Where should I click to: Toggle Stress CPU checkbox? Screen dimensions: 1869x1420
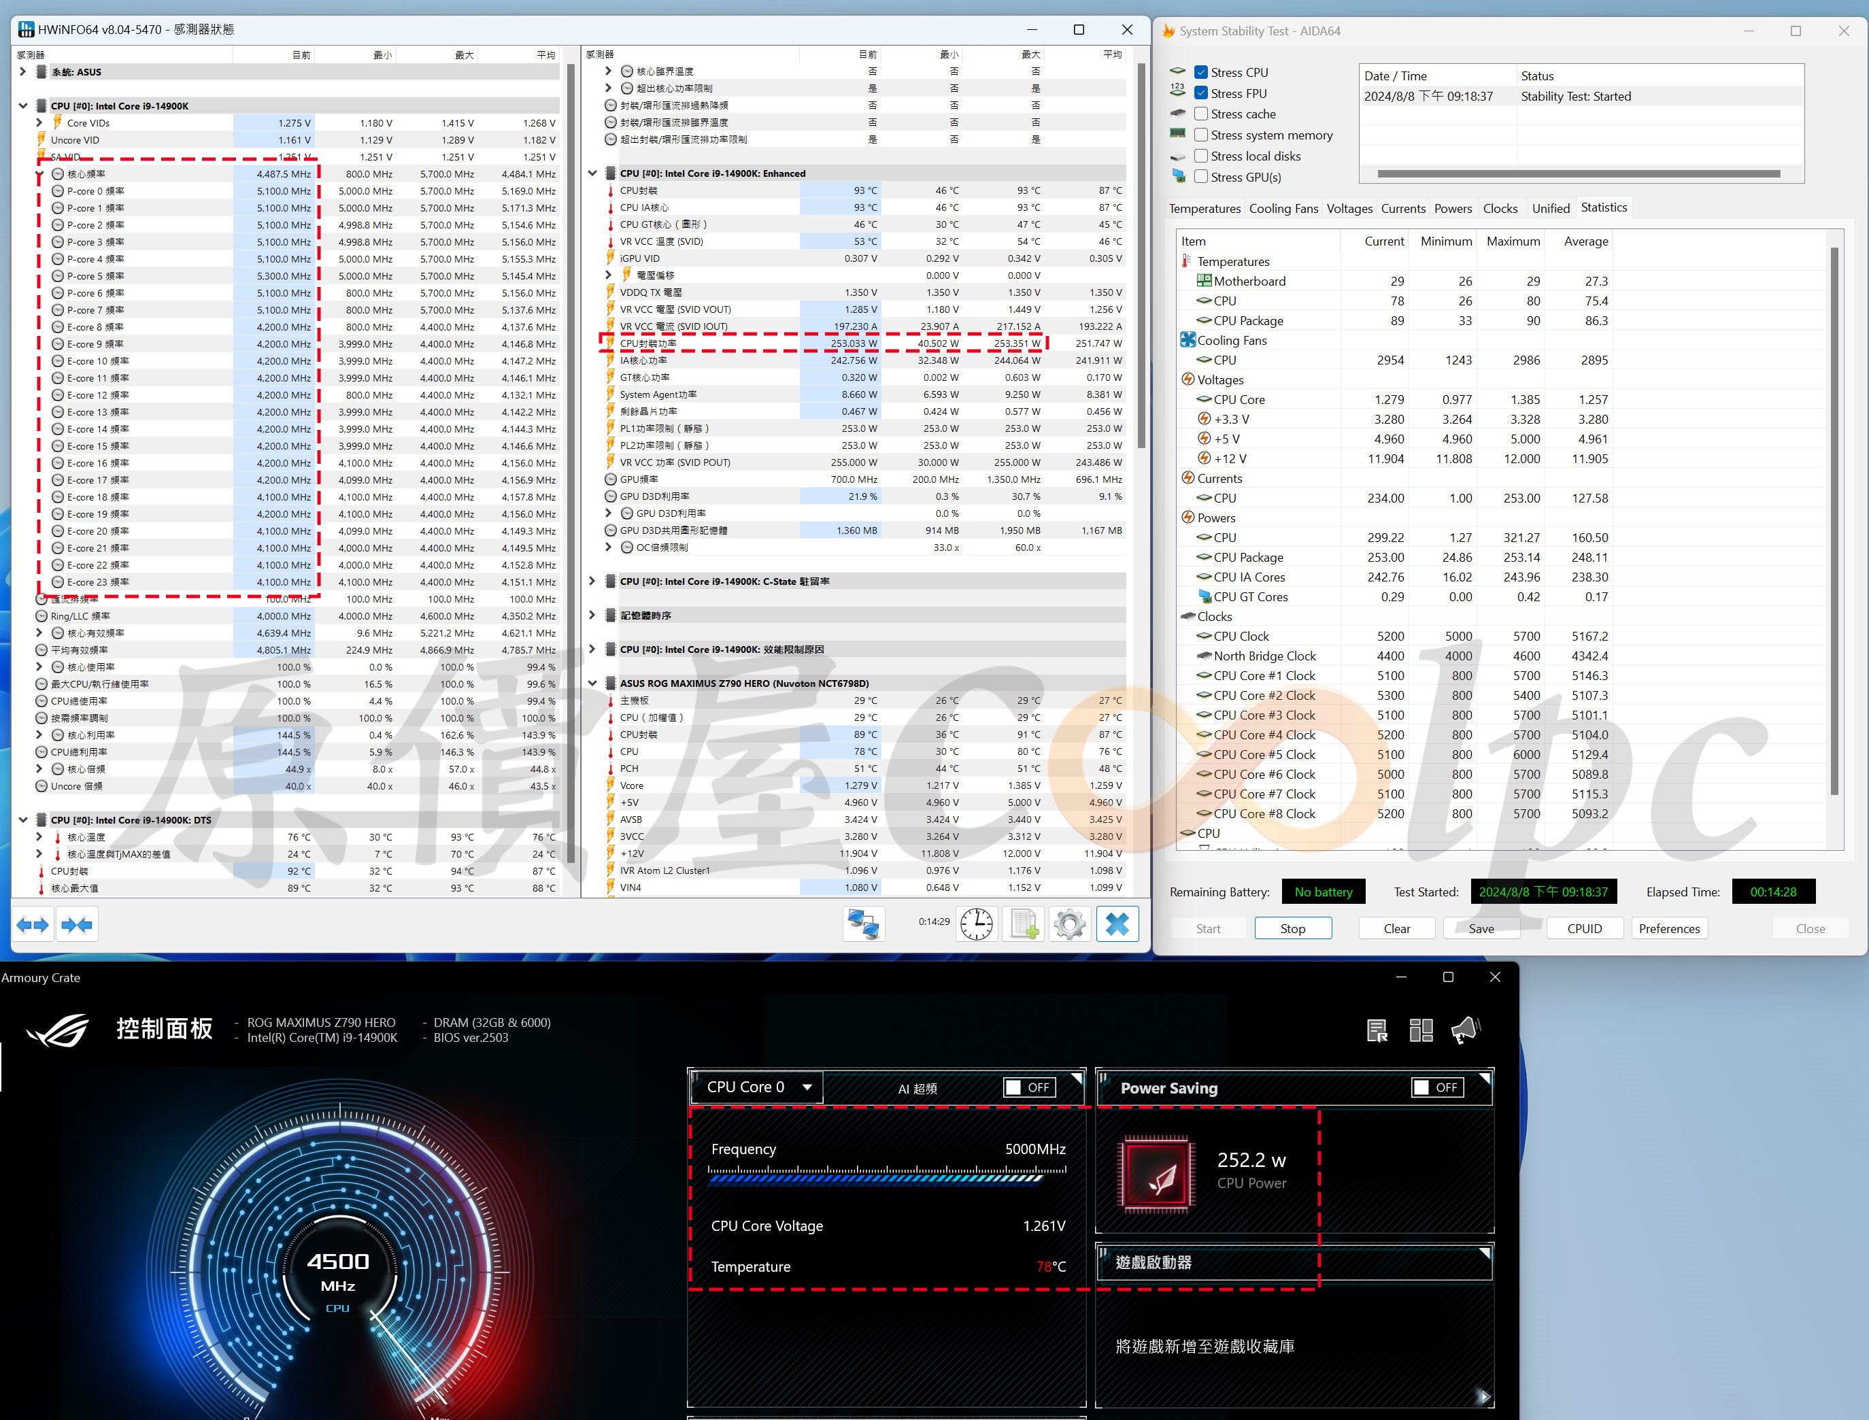(x=1200, y=73)
